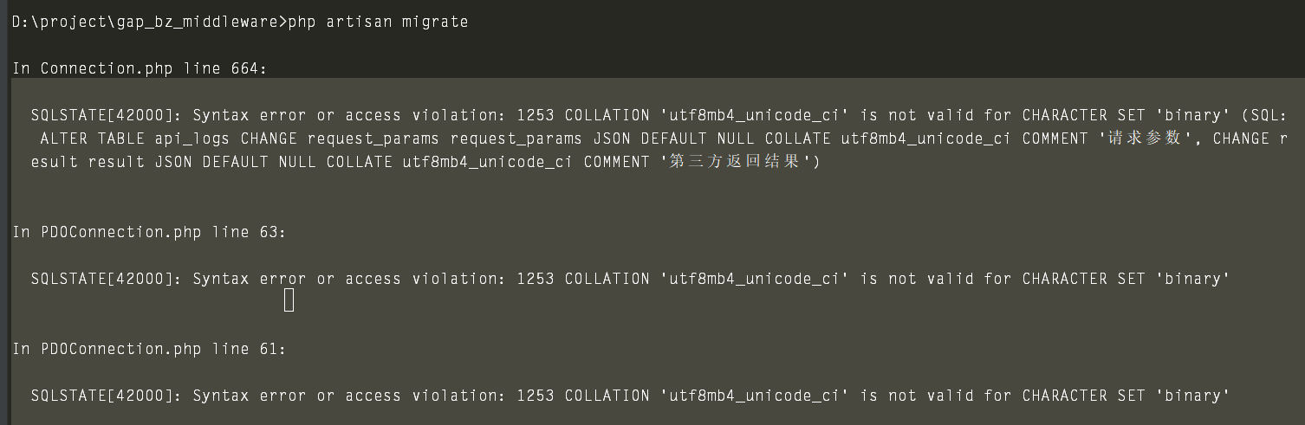1305x425 pixels.
Task: Click the word artisan in the command
Action: (x=359, y=22)
